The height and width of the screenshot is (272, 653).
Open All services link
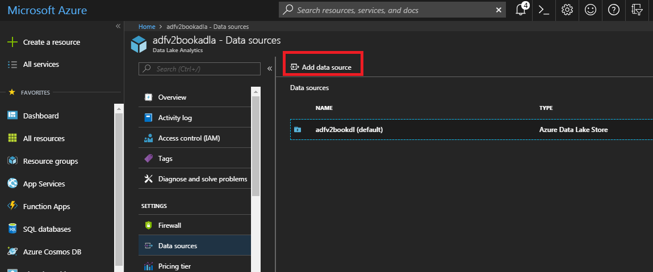(41, 65)
